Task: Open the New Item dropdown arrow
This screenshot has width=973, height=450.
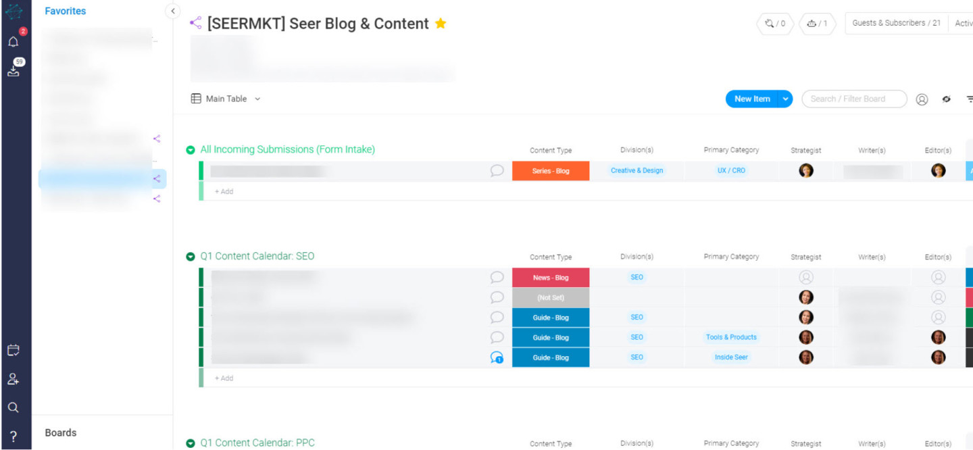Action: coord(785,99)
